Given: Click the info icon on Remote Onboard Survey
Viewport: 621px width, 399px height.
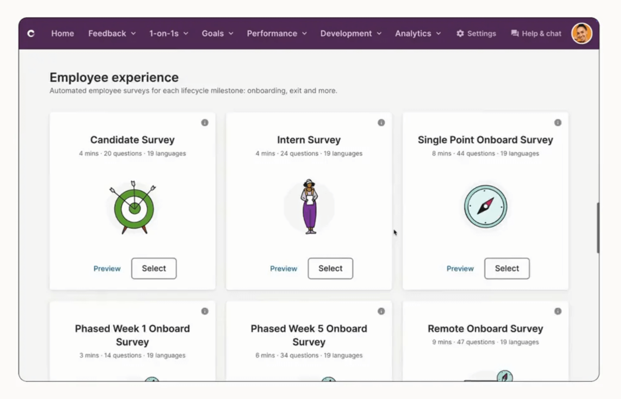Looking at the screenshot, I should tap(558, 311).
